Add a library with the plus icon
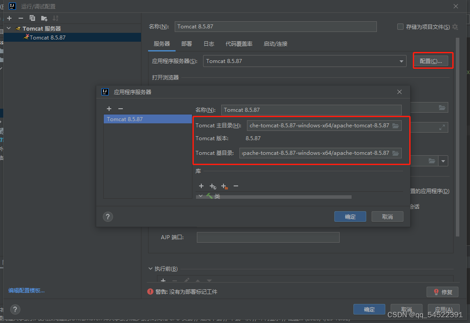Viewport: 470px width, 323px height. tap(201, 186)
